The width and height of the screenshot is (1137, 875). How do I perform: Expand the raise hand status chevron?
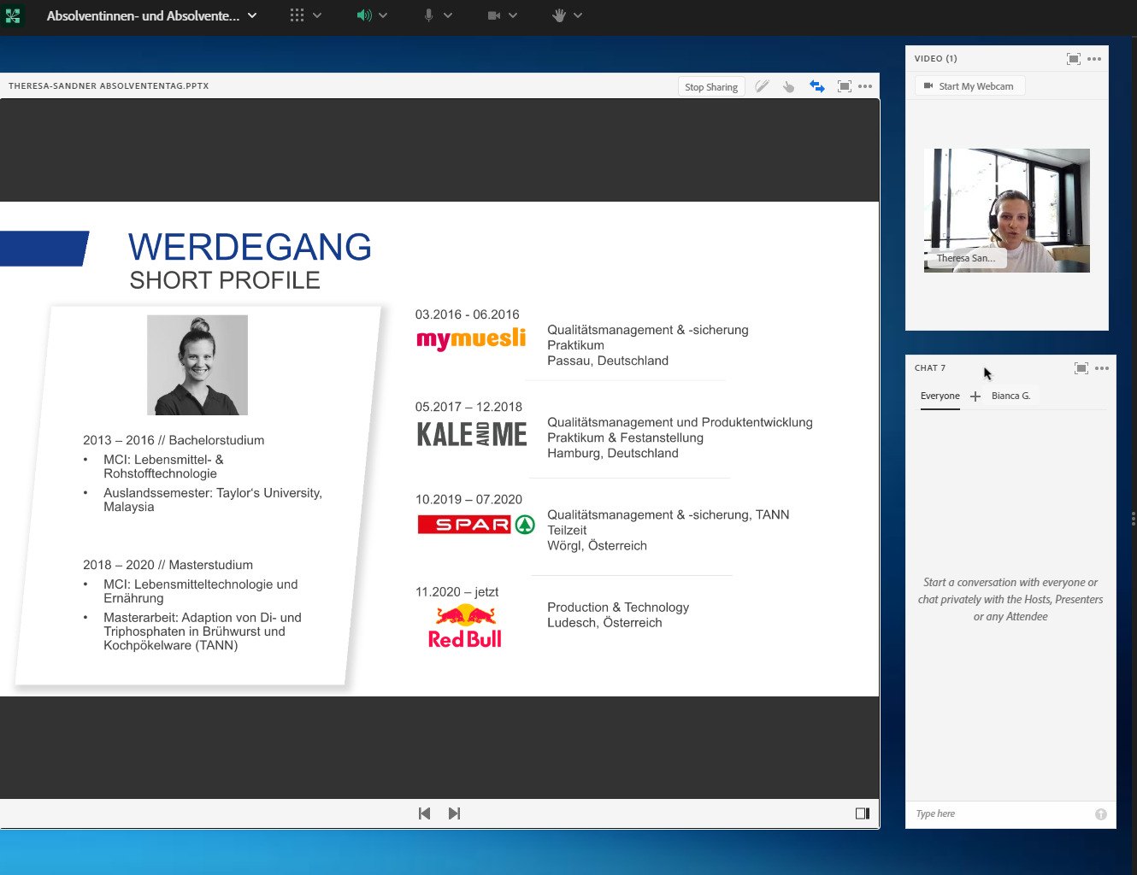[578, 15]
